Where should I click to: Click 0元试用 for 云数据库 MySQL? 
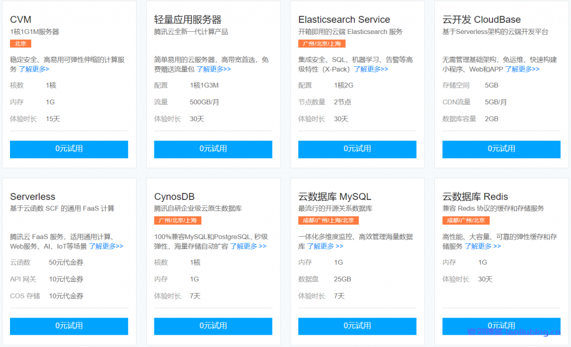click(x=356, y=326)
